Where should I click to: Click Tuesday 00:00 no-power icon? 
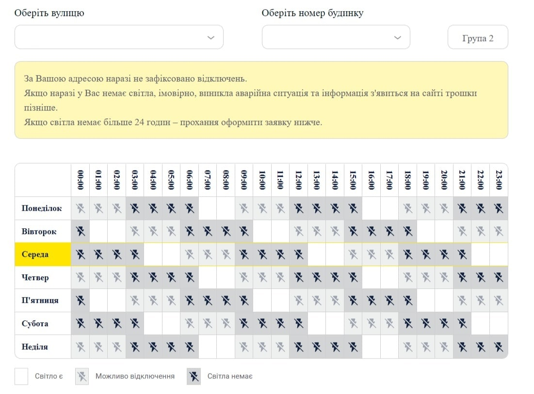pyautogui.click(x=80, y=231)
